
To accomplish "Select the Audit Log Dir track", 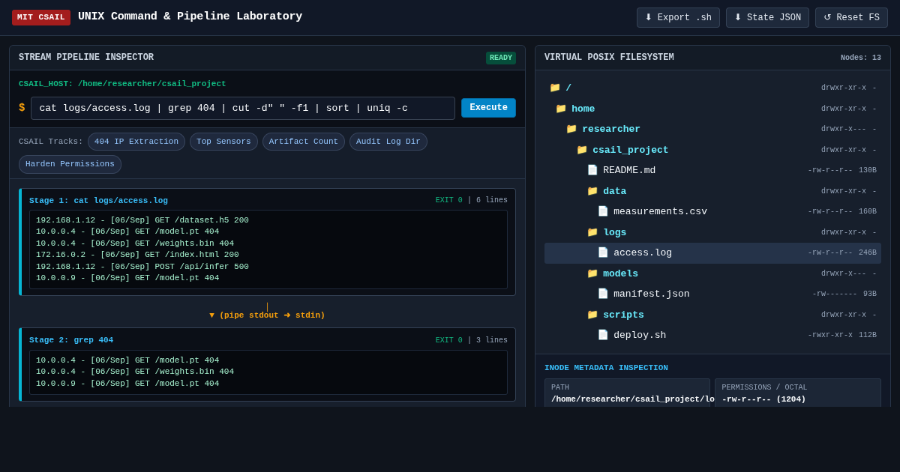I will pyautogui.click(x=388, y=142).
